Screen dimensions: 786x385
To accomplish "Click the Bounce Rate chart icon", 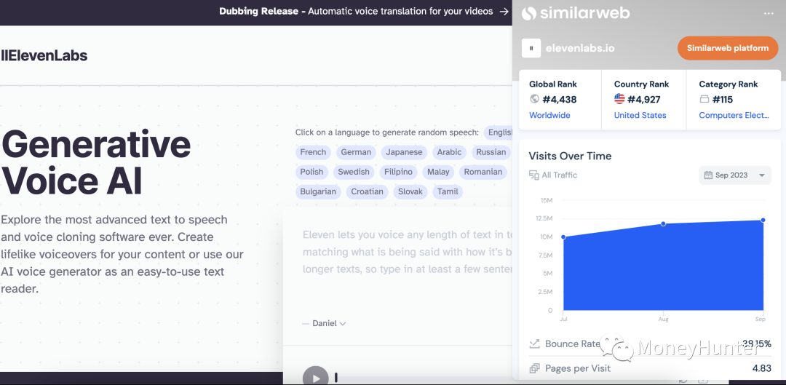I will pos(534,344).
